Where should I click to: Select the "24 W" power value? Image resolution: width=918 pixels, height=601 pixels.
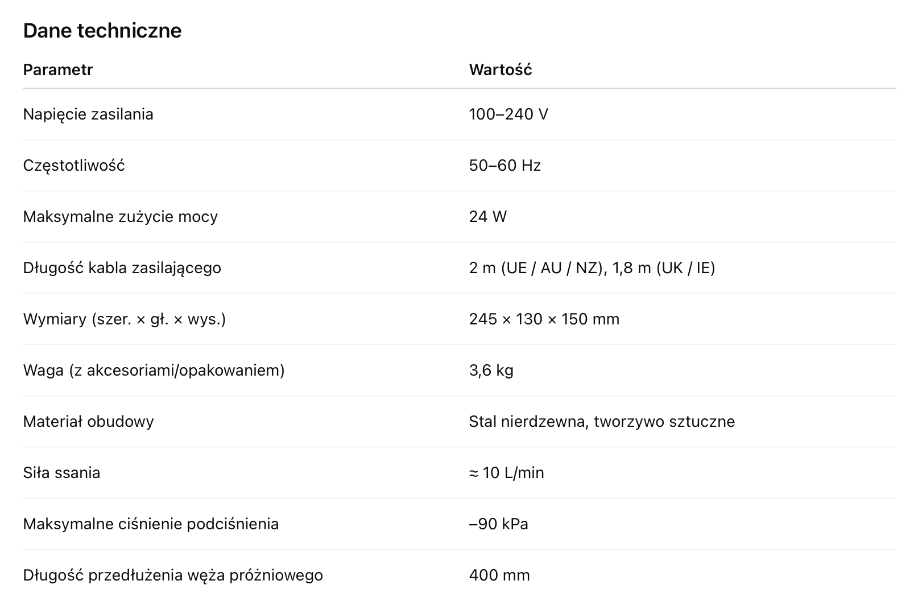488,217
